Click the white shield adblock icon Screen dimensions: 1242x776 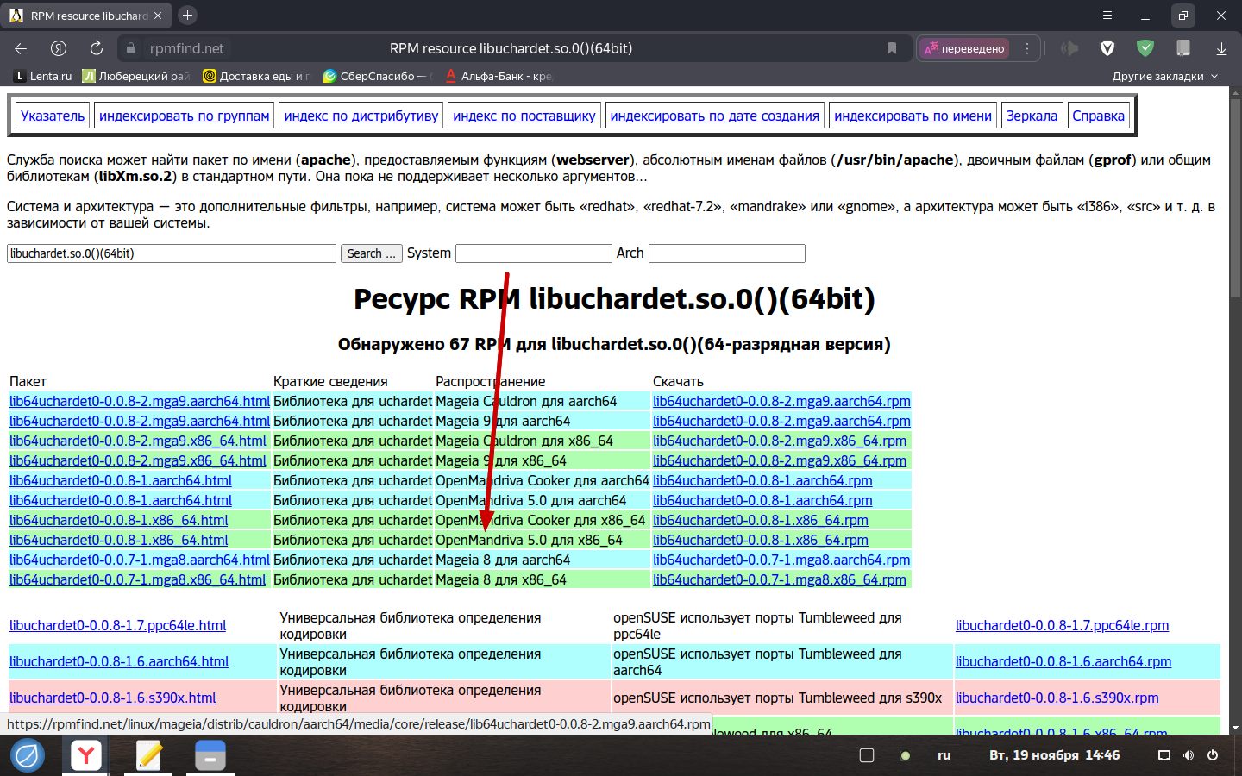tap(1107, 48)
